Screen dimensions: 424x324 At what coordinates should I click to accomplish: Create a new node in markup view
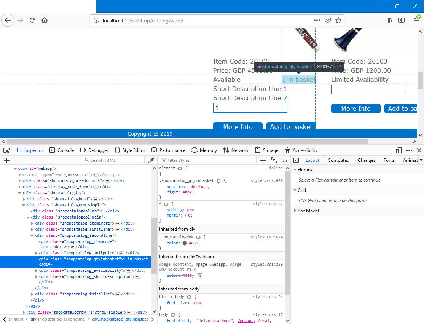click(x=7, y=160)
